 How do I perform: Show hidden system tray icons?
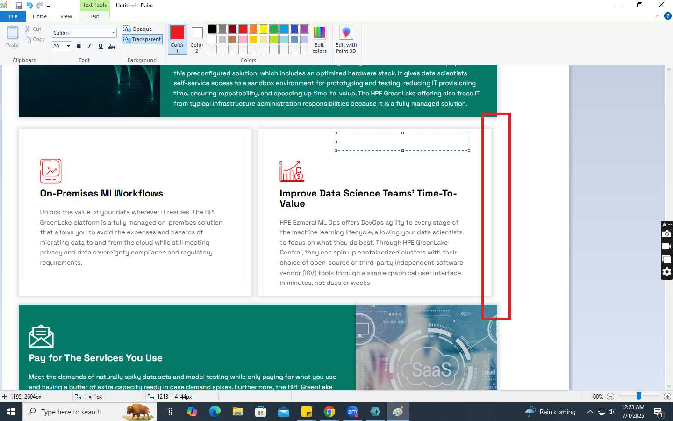(590, 412)
